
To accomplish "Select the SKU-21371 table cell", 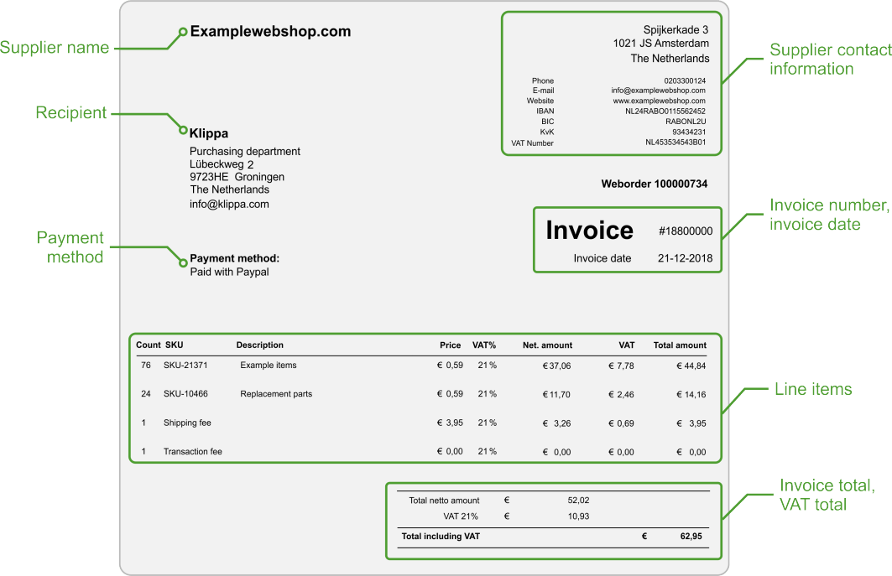I will [x=185, y=366].
